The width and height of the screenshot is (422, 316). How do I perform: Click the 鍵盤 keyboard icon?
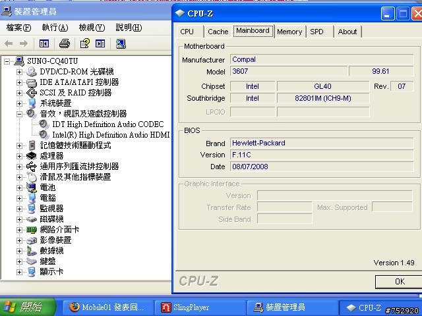coord(32,261)
